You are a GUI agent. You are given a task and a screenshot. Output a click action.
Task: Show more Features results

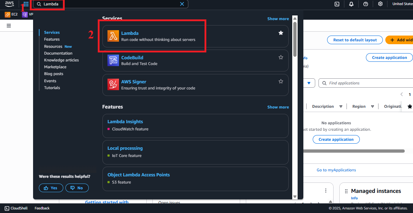[x=278, y=107]
